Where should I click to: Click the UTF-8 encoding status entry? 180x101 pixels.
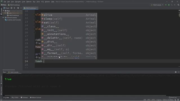[153, 100]
